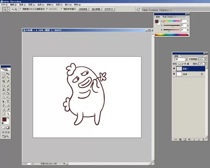Select the Slice tool
210x168 pixels.
8,81
